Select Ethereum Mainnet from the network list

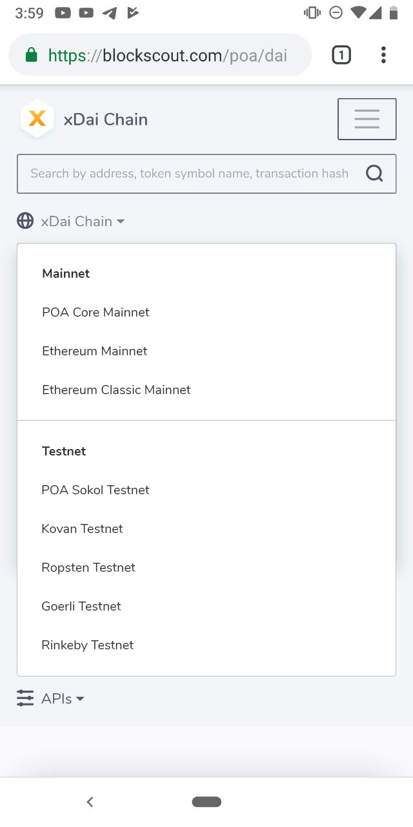(94, 351)
